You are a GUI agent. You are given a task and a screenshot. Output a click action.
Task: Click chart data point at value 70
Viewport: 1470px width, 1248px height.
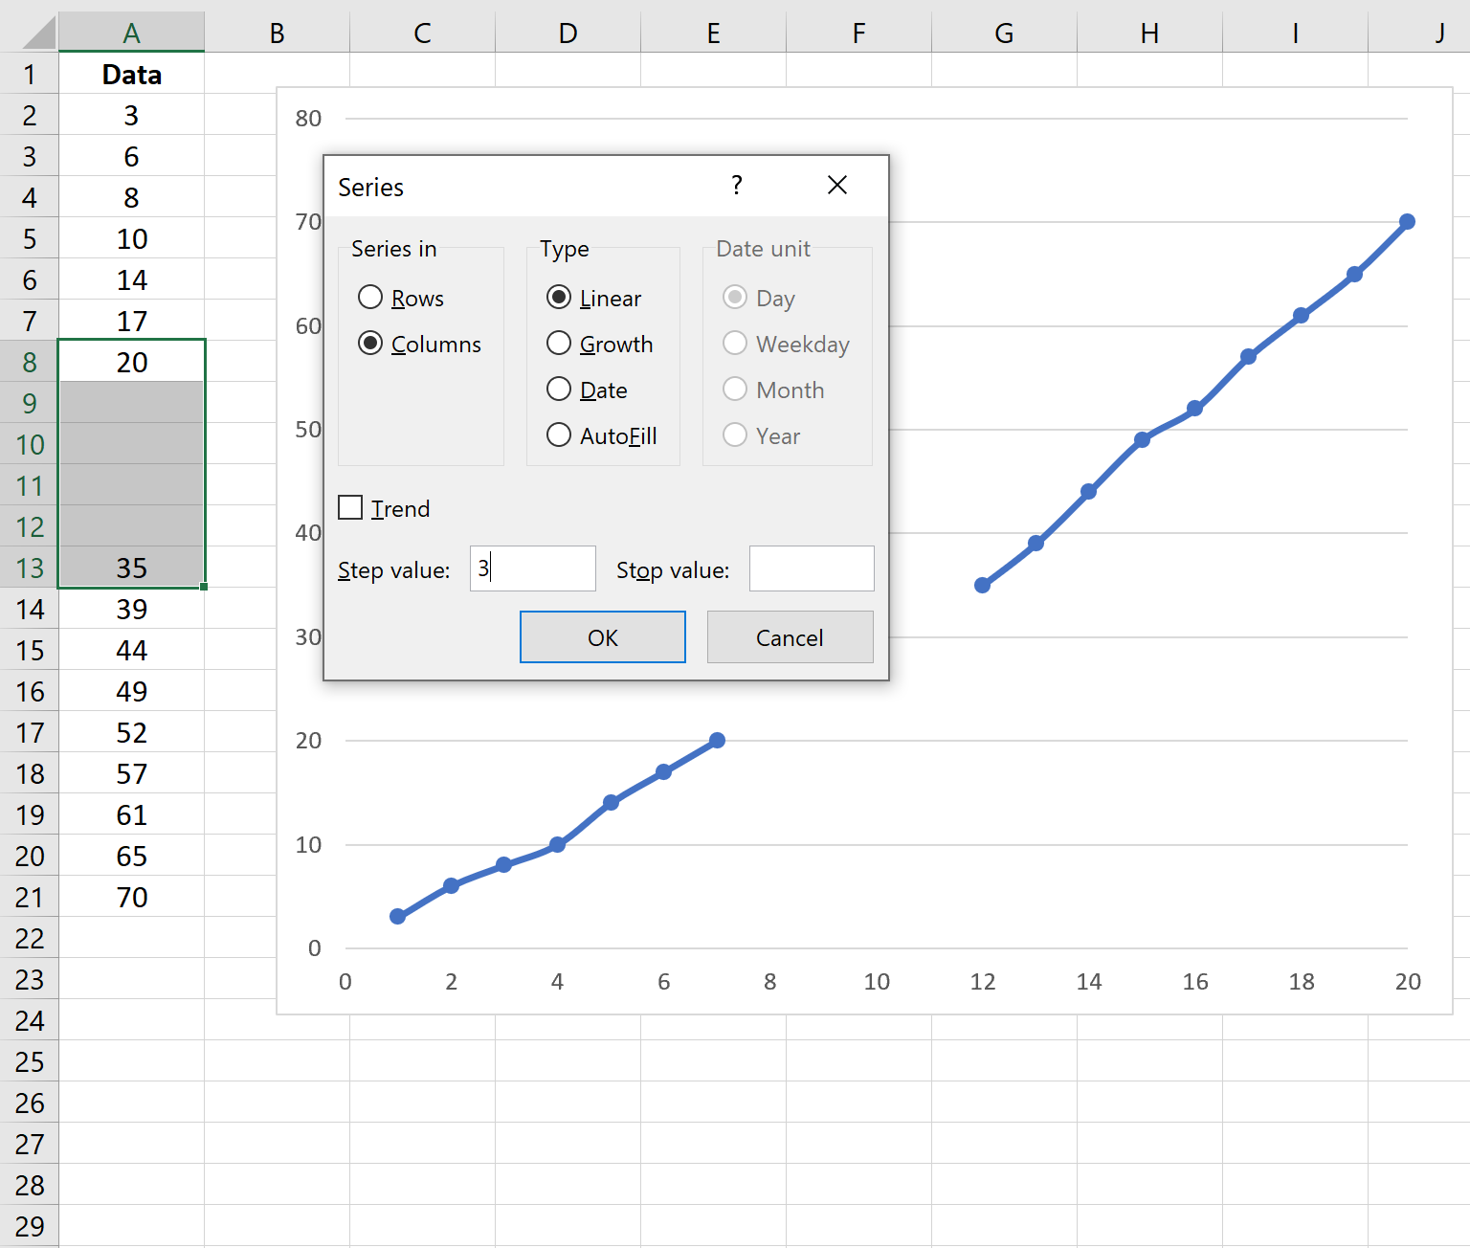click(1407, 222)
